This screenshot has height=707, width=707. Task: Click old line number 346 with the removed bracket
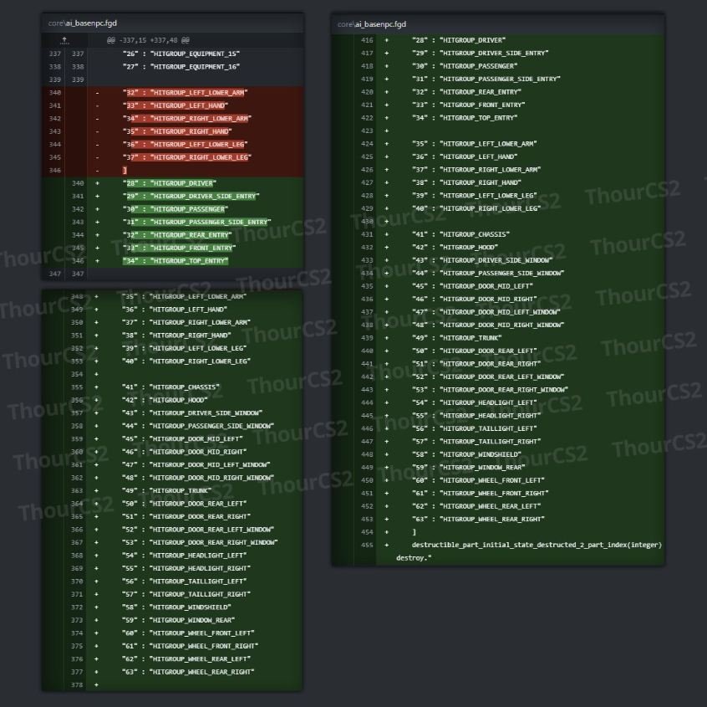click(x=55, y=170)
